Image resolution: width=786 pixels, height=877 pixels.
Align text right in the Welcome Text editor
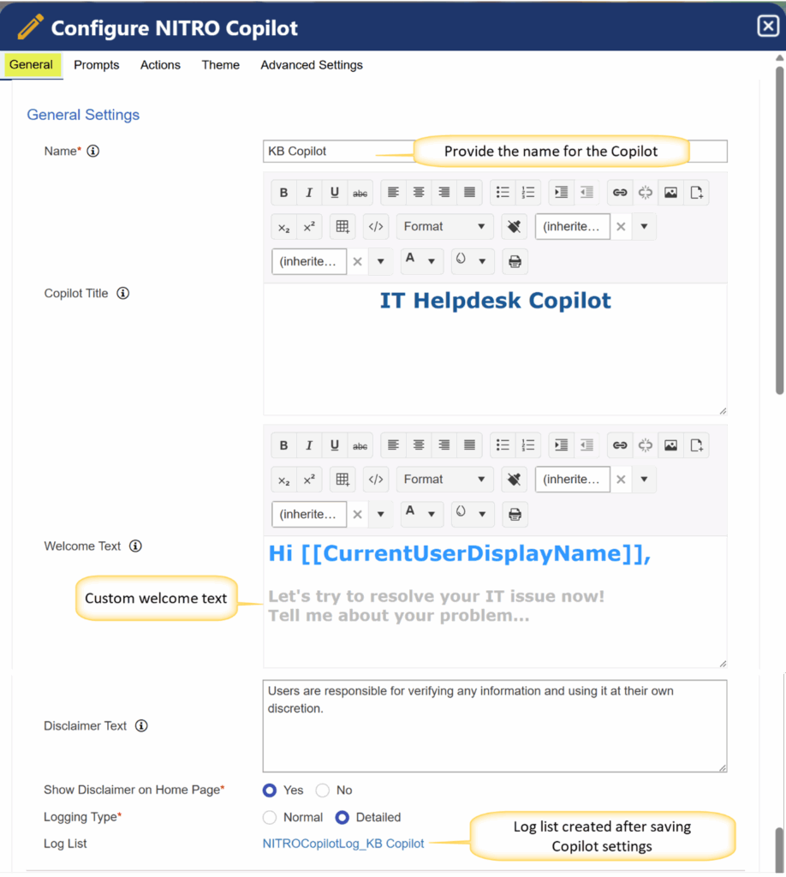(444, 445)
